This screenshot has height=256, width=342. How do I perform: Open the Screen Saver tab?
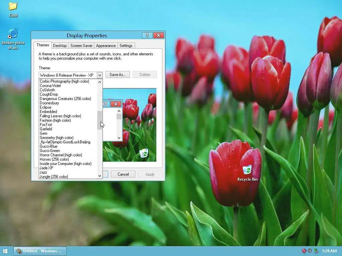[81, 45]
